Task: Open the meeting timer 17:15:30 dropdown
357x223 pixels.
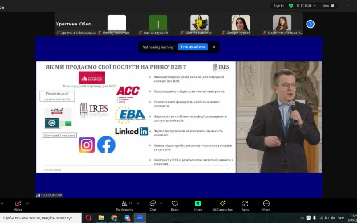Action: [306, 6]
